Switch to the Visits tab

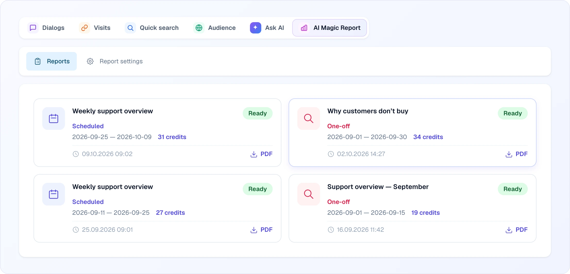click(95, 28)
